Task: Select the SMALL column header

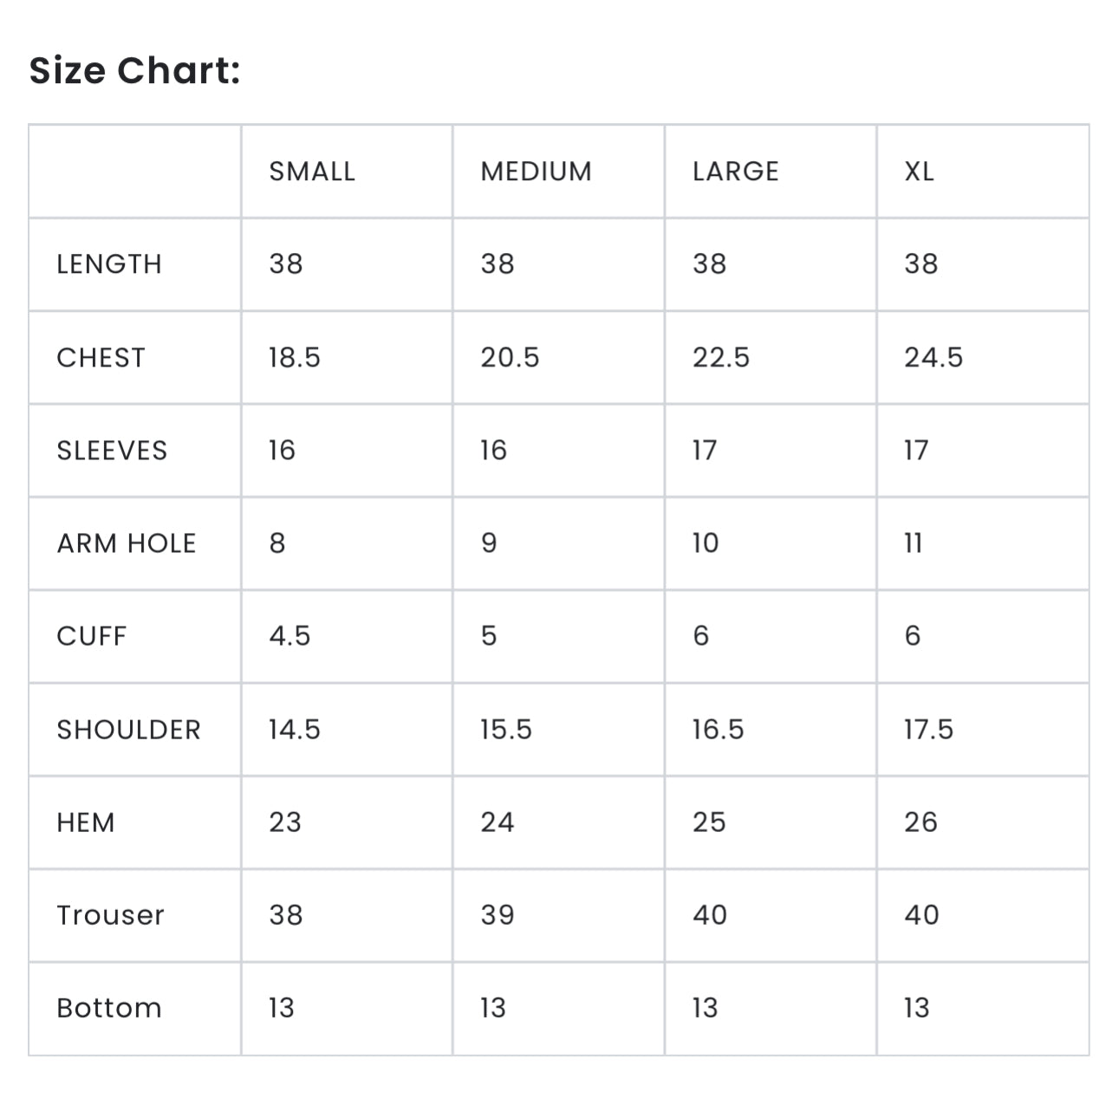Action: click(312, 172)
